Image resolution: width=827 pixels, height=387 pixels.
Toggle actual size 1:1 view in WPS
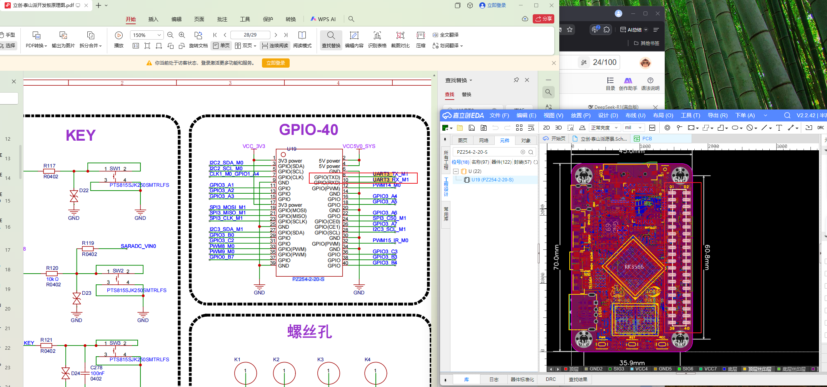tap(135, 46)
